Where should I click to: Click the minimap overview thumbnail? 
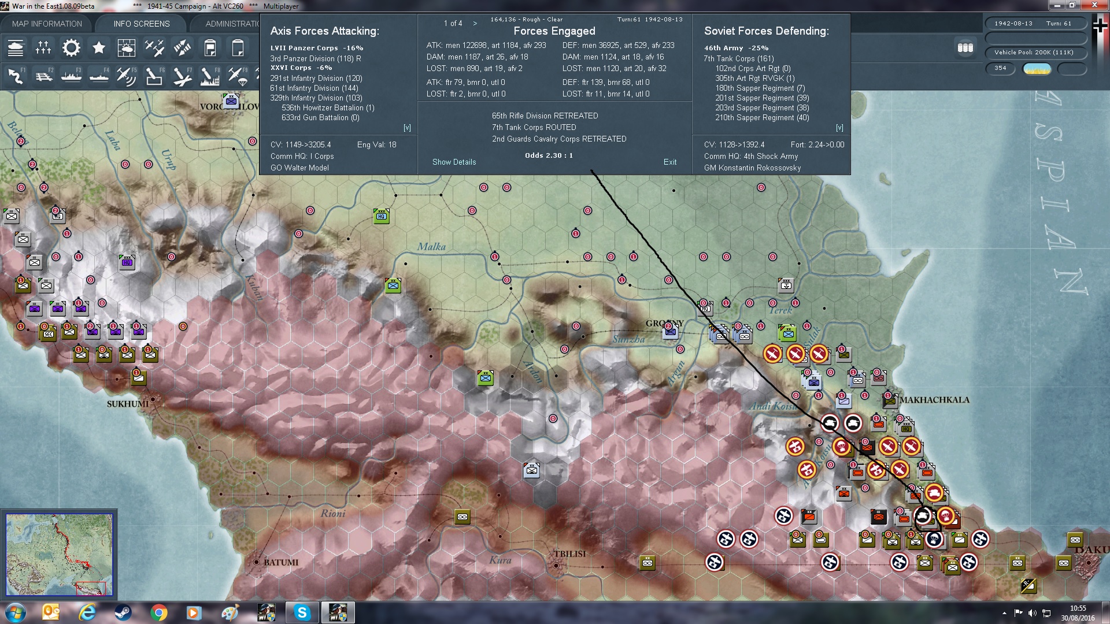pyautogui.click(x=59, y=555)
